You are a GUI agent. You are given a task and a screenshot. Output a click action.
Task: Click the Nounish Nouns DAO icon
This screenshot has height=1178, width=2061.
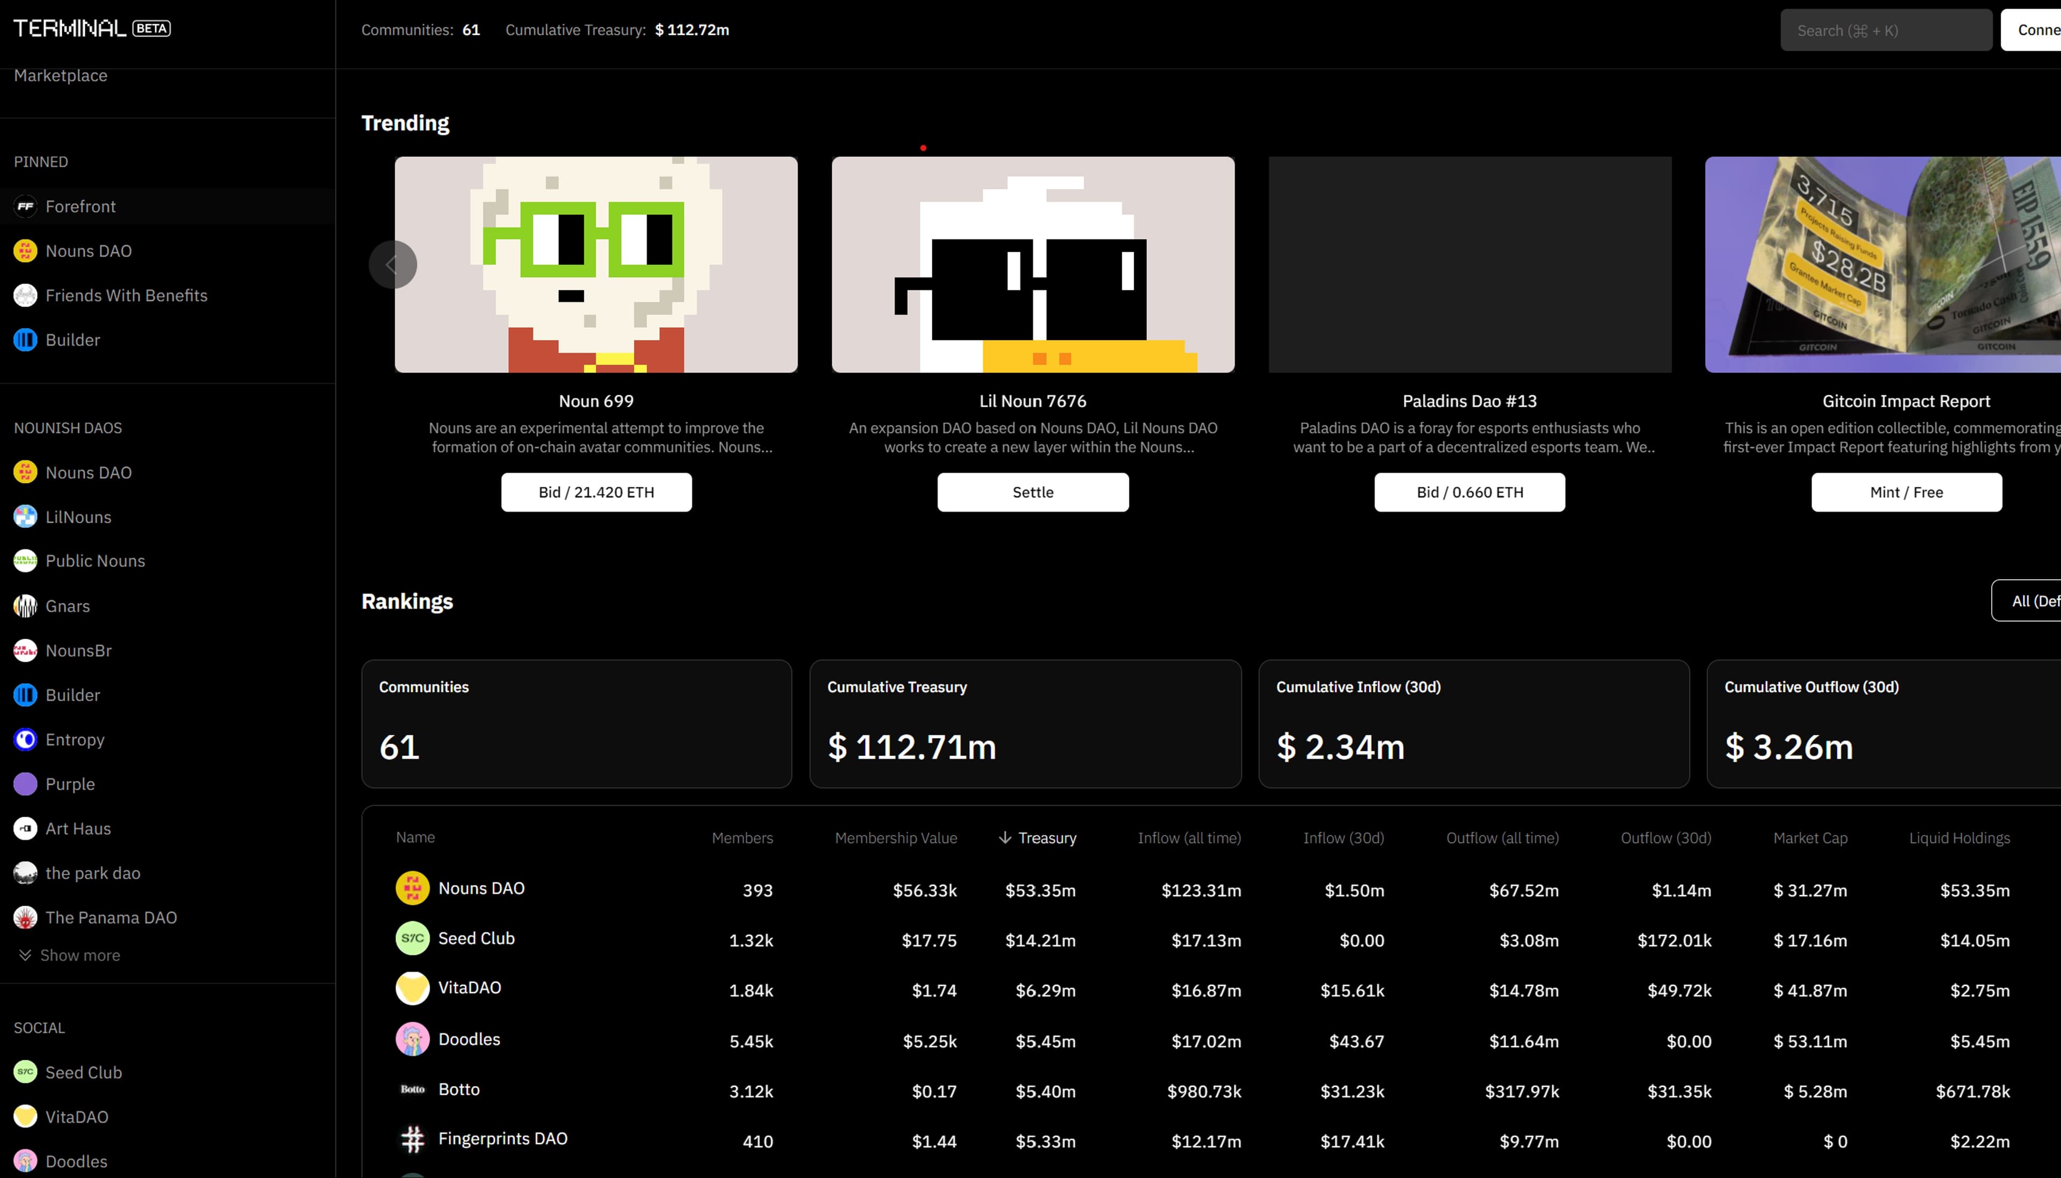click(x=25, y=472)
